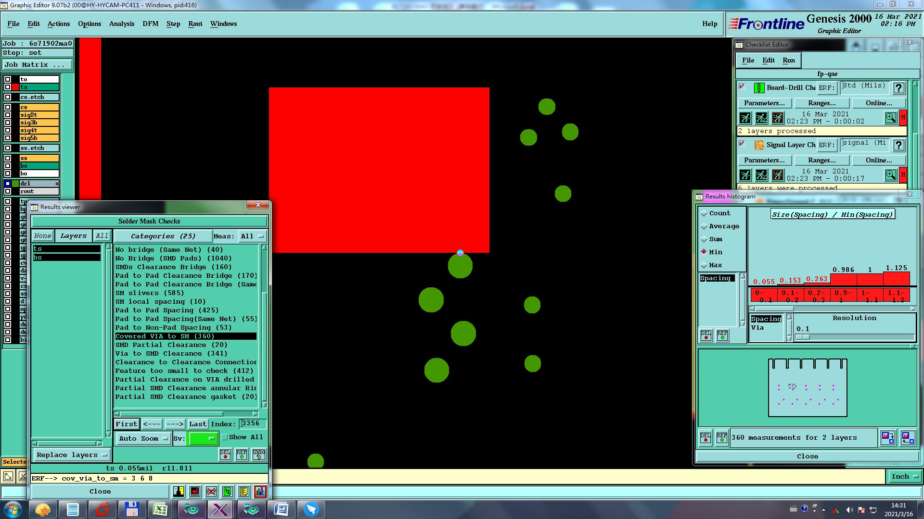Select the Sum radio option
Viewport: 924px width, 519px height.
[704, 239]
